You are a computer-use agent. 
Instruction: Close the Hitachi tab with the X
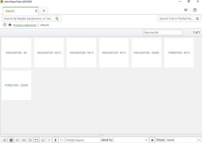click(36, 11)
